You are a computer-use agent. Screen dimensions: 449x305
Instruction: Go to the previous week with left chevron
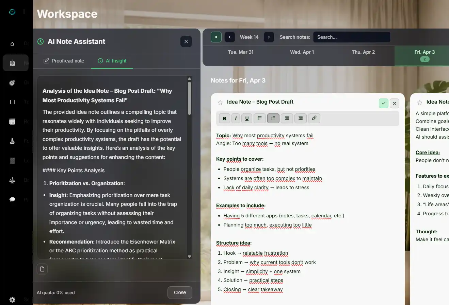click(230, 37)
